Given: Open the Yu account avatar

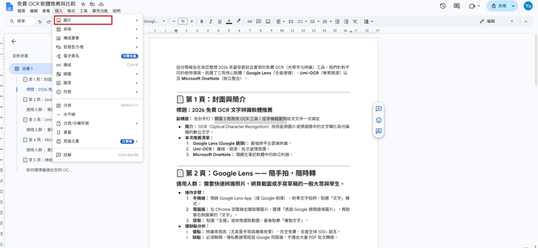Looking at the screenshot, I should tap(528, 6).
